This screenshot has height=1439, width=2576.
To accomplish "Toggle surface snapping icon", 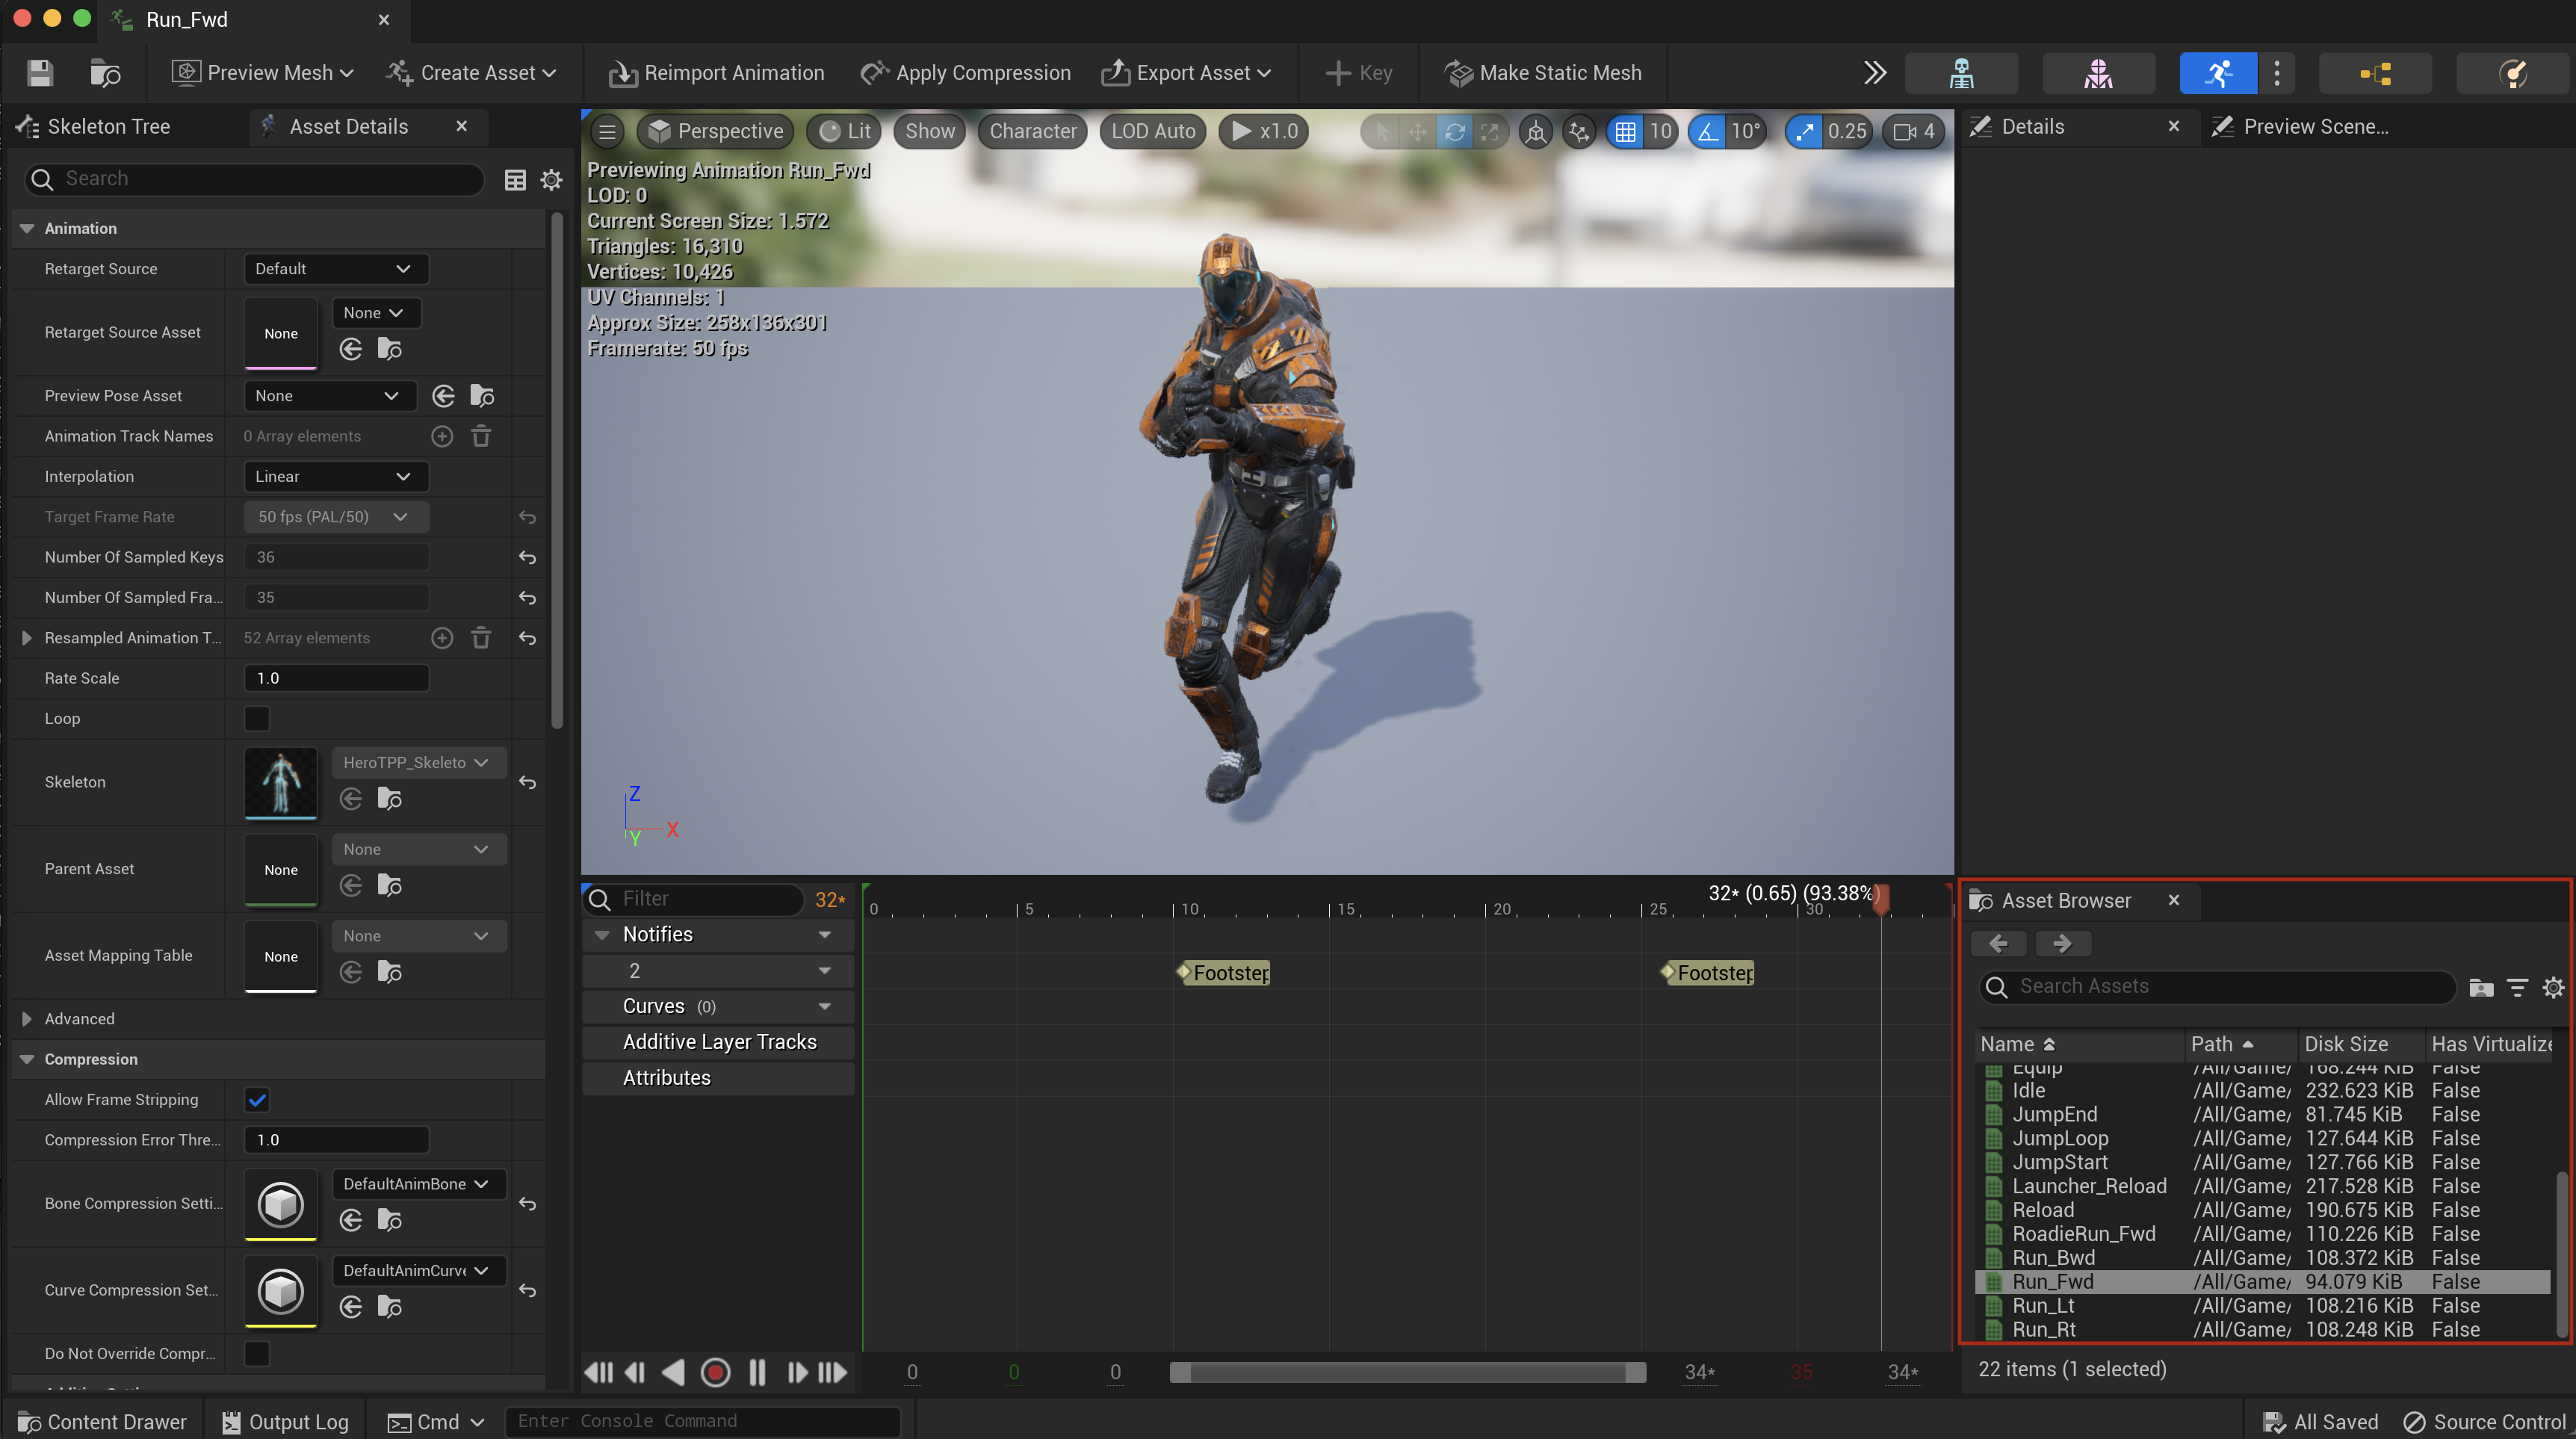I will (1579, 131).
